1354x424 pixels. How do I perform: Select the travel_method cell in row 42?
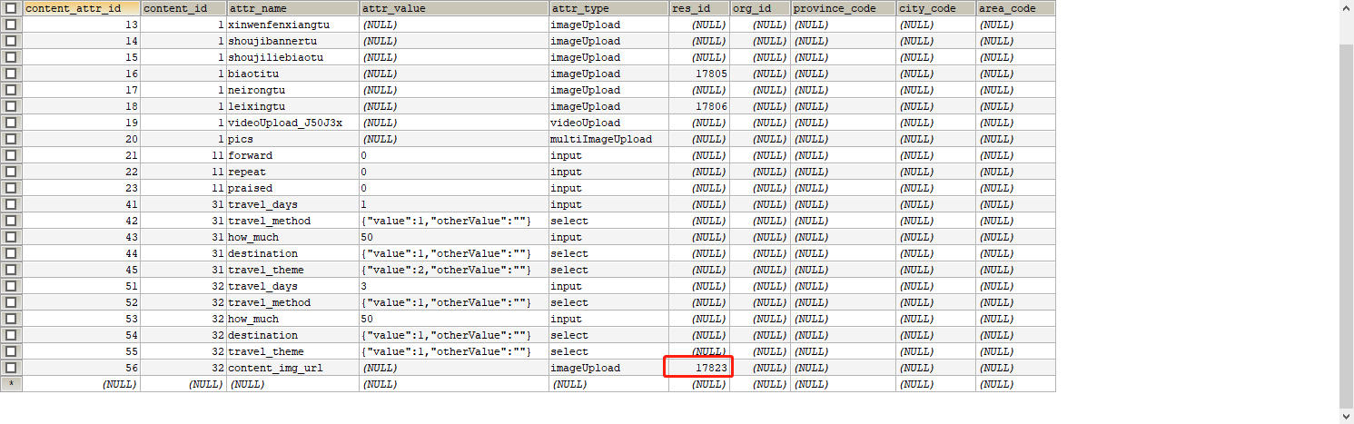[292, 221]
